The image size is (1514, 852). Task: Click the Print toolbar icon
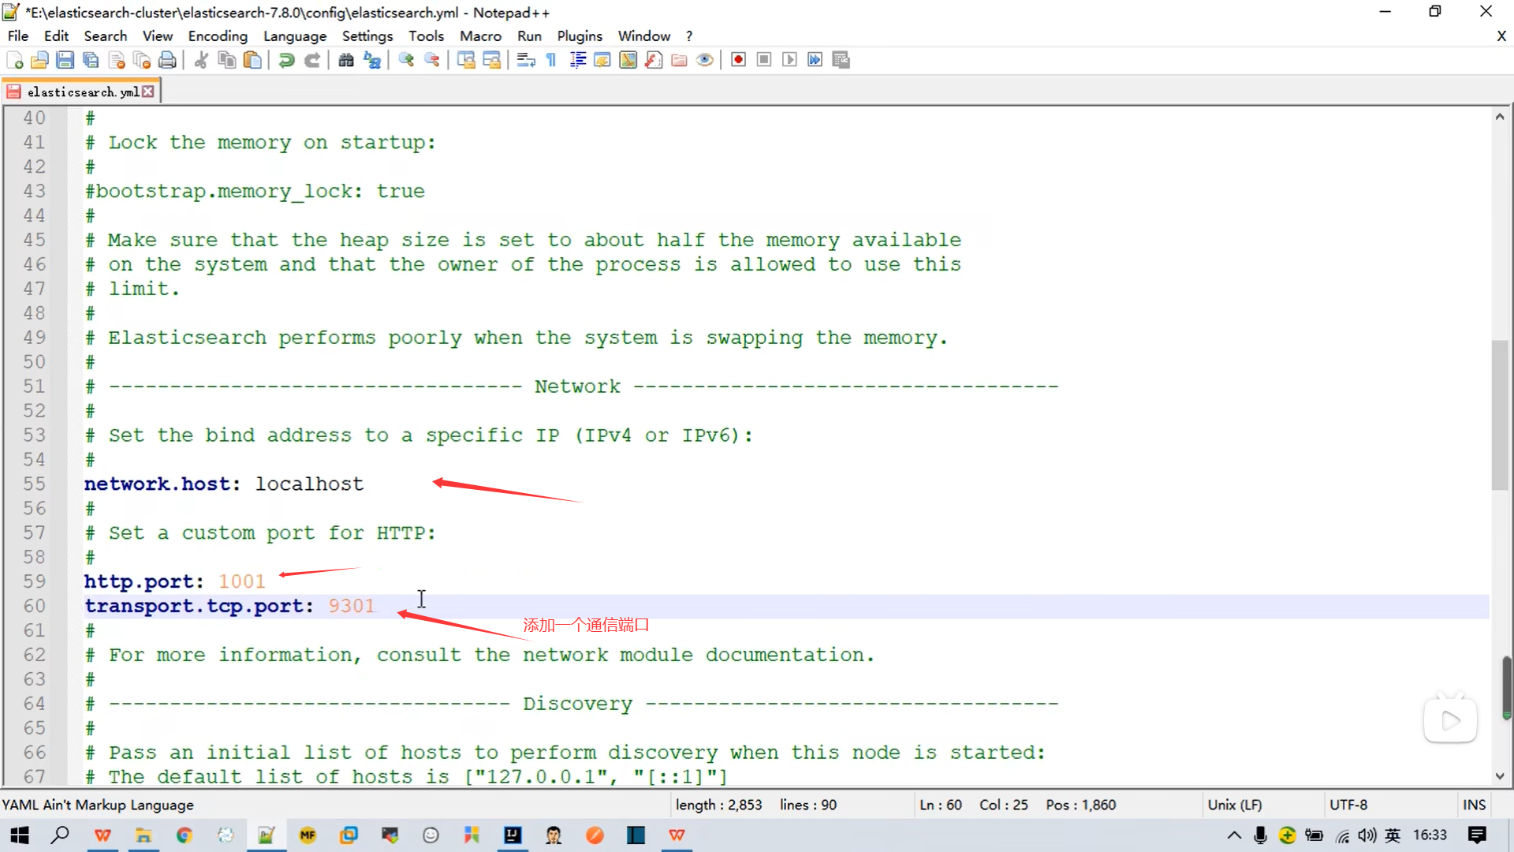pos(167,60)
